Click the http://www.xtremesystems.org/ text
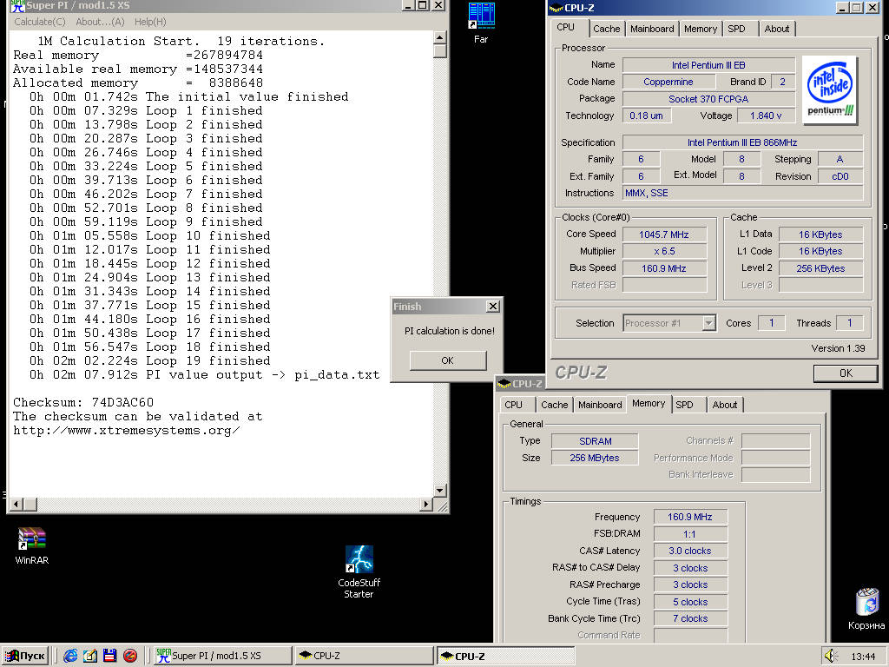This screenshot has height=667, width=889. tap(127, 431)
